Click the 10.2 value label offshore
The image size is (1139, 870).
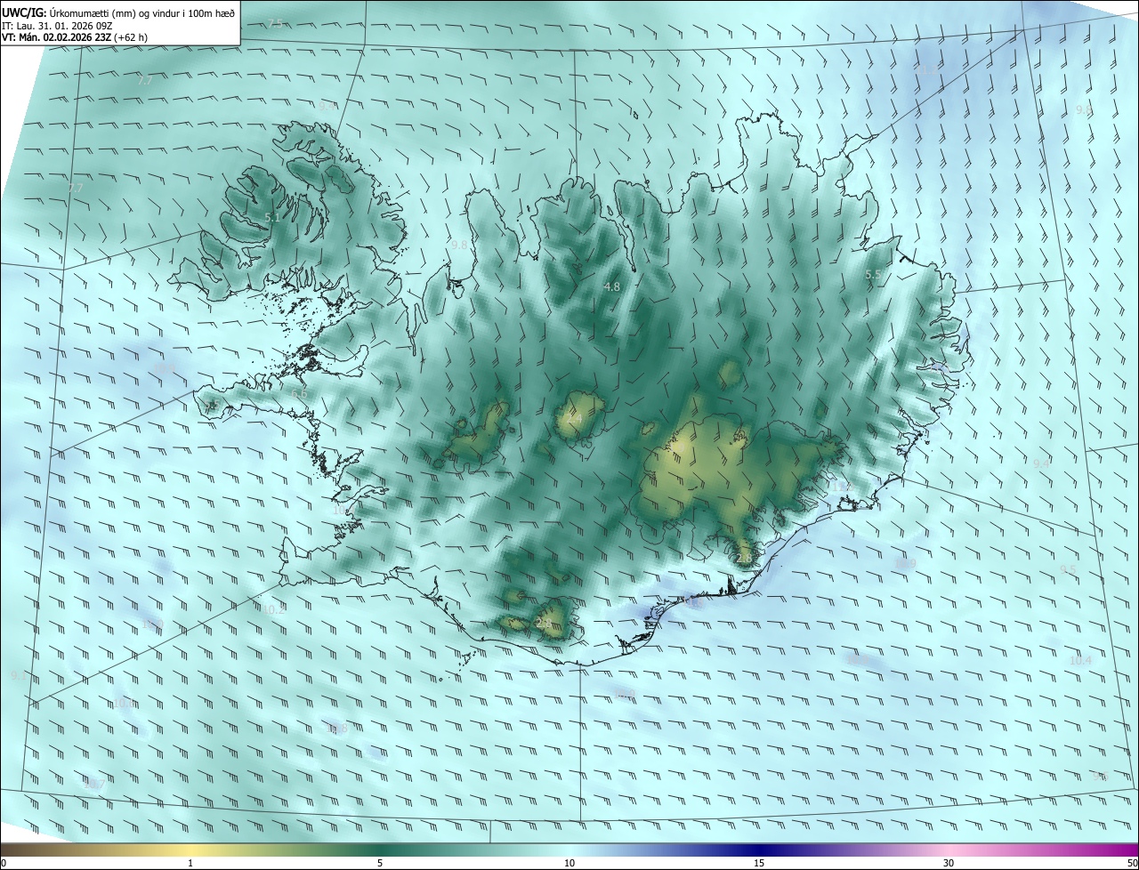274,609
